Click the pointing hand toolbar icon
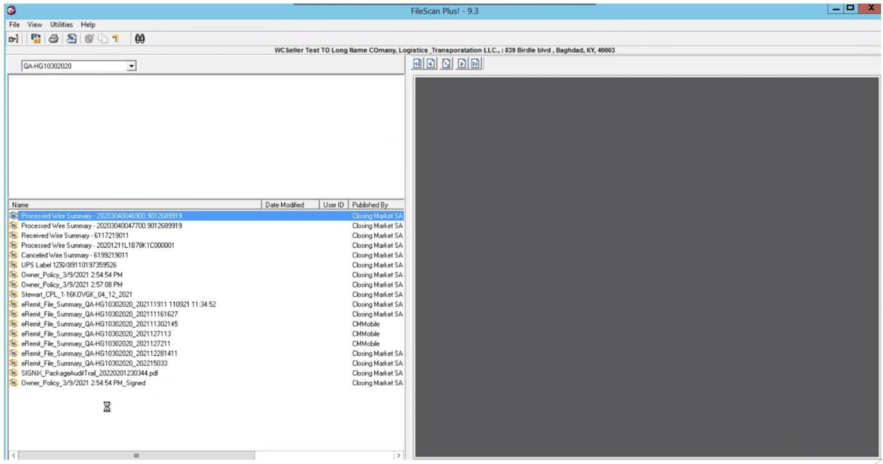The image size is (883, 464). point(13,39)
